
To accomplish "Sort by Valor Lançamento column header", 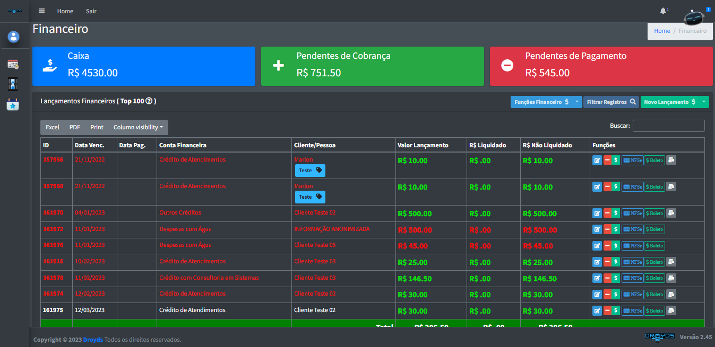I will 431,145.
